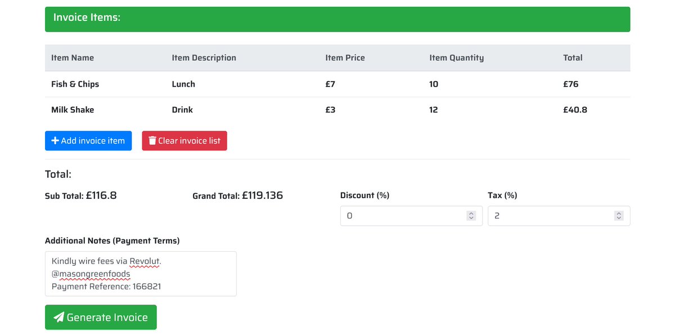The image size is (675, 335).
Task: Click the Additional Notes (Payment Terms) label
Action: [112, 240]
